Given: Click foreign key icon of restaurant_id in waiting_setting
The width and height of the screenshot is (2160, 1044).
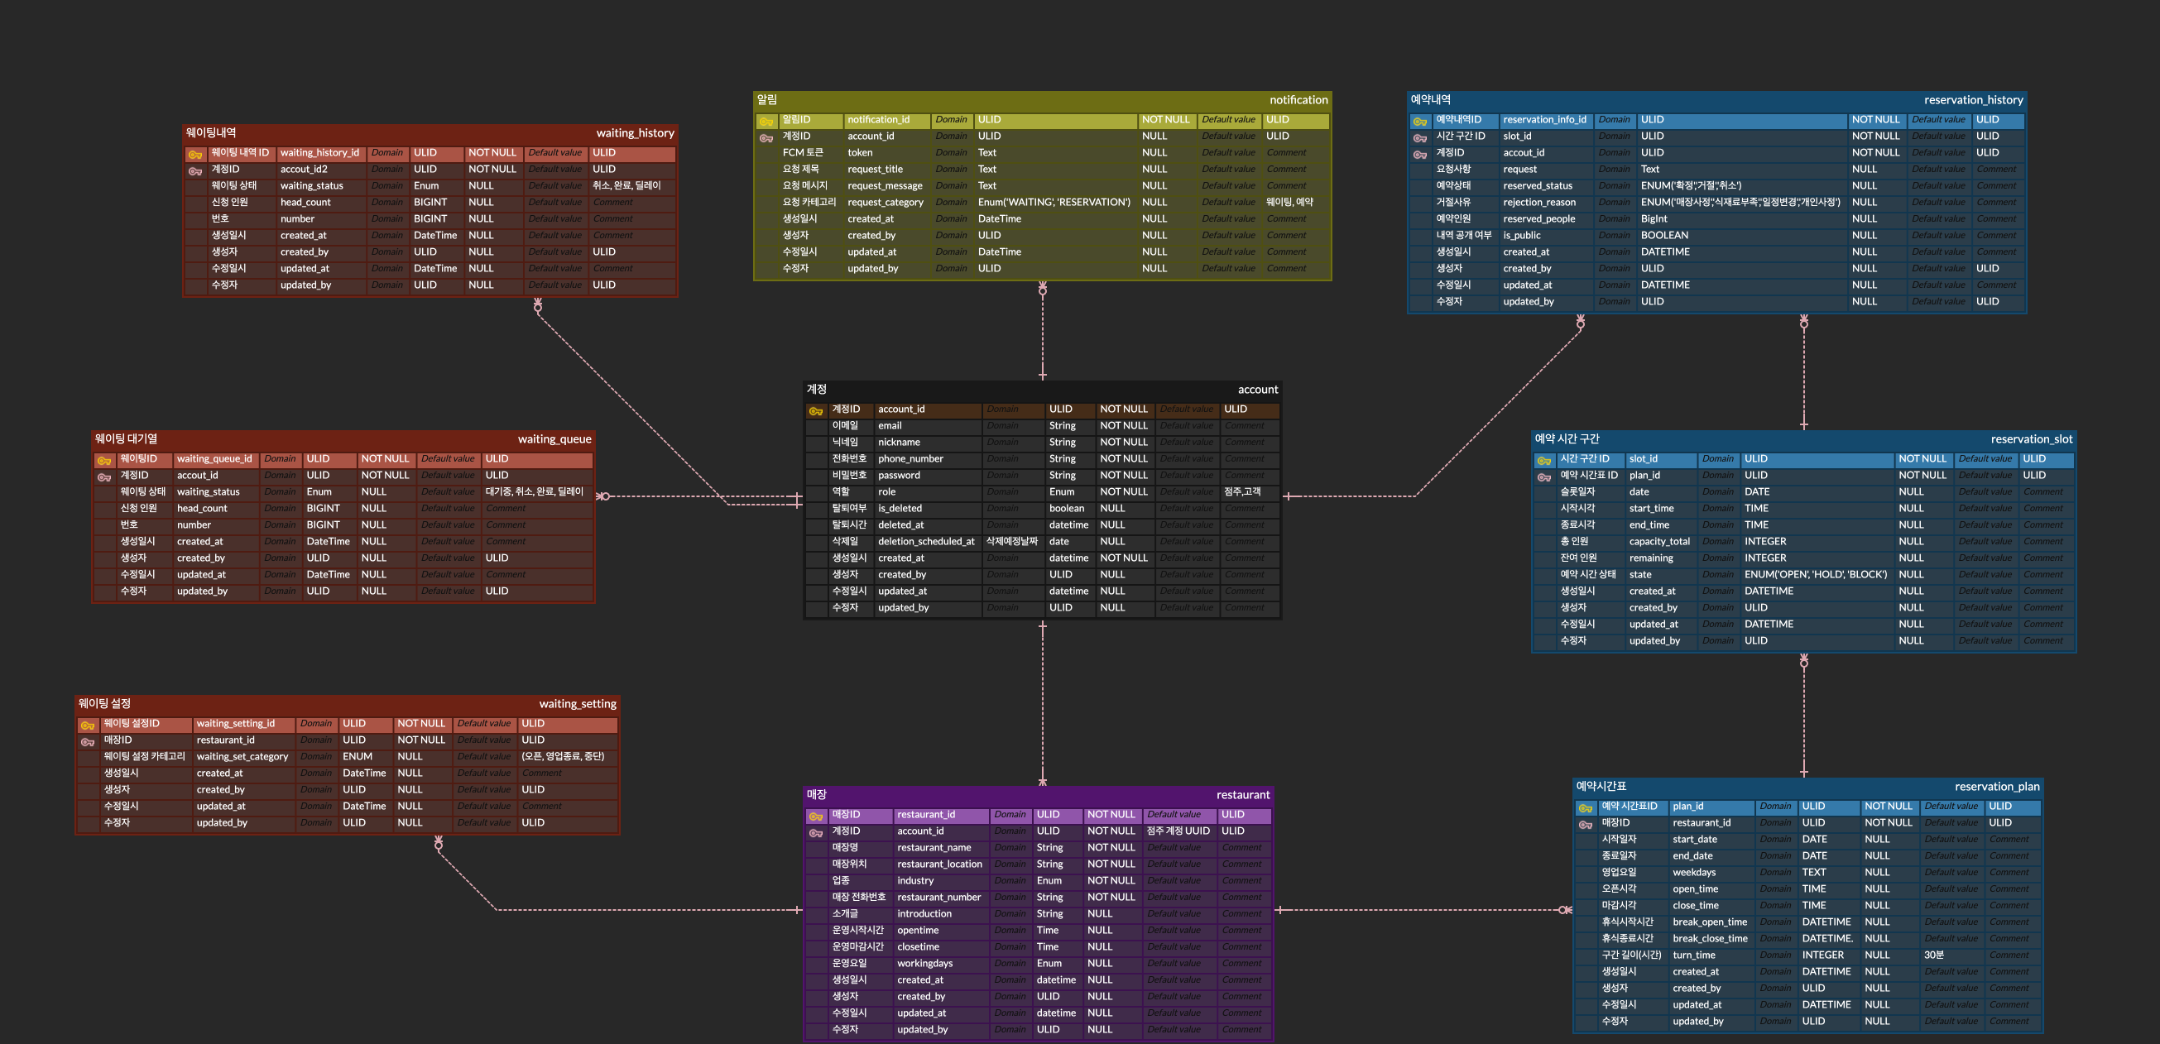Looking at the screenshot, I should tap(87, 741).
